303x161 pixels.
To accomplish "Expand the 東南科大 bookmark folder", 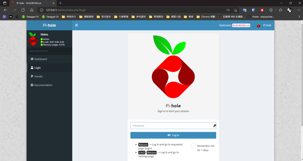I will point(69,17).
